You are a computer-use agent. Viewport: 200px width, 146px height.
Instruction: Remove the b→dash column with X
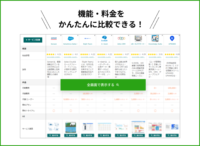[x=112, y=36]
